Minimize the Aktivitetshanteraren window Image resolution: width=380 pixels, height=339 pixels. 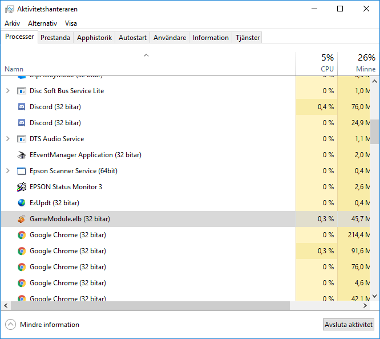pos(314,9)
